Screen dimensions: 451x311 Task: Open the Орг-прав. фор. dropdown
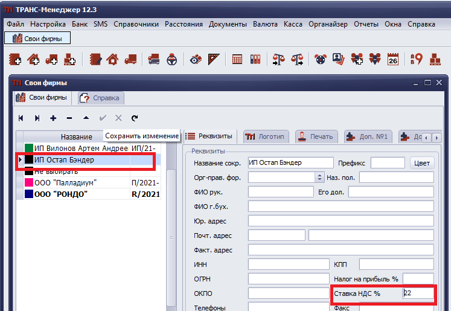tap(320, 178)
